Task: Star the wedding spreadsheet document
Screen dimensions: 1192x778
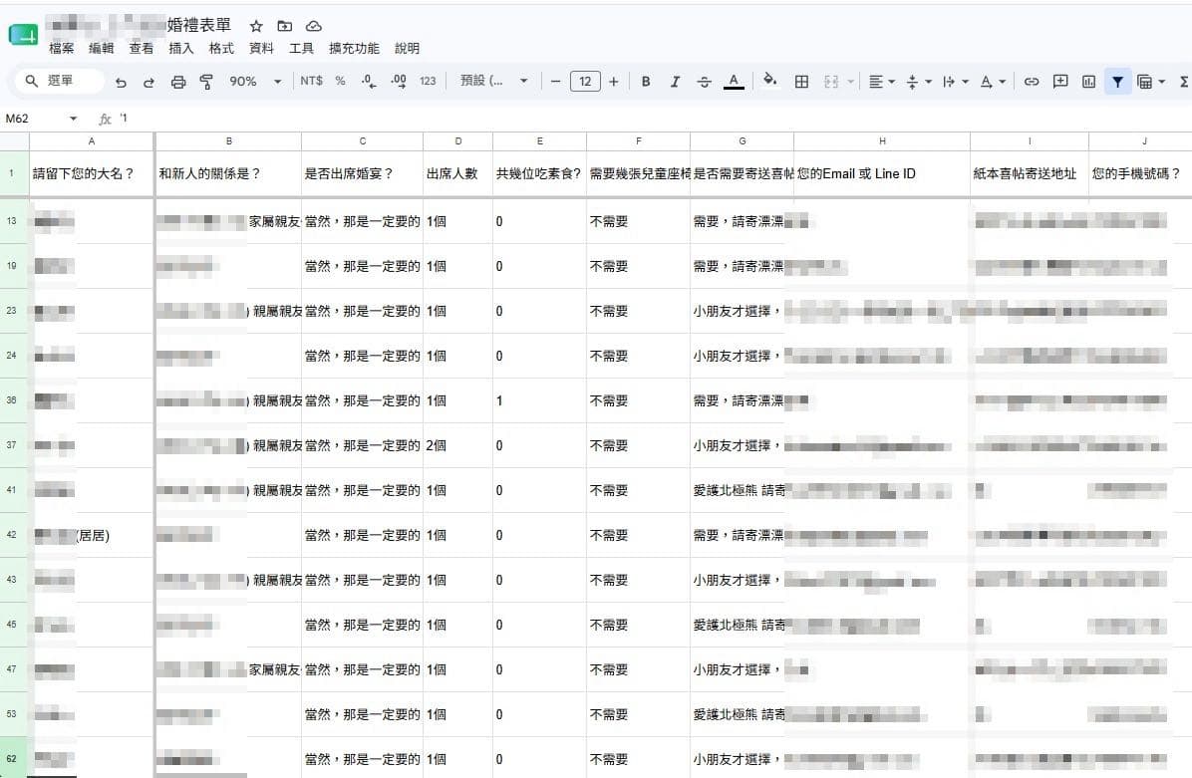Action: [256, 26]
